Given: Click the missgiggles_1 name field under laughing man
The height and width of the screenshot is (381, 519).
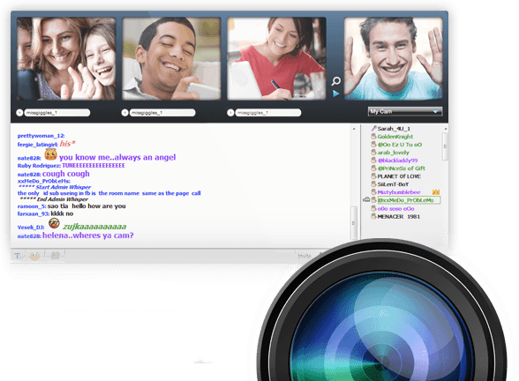Looking at the screenshot, I should coord(162,113).
